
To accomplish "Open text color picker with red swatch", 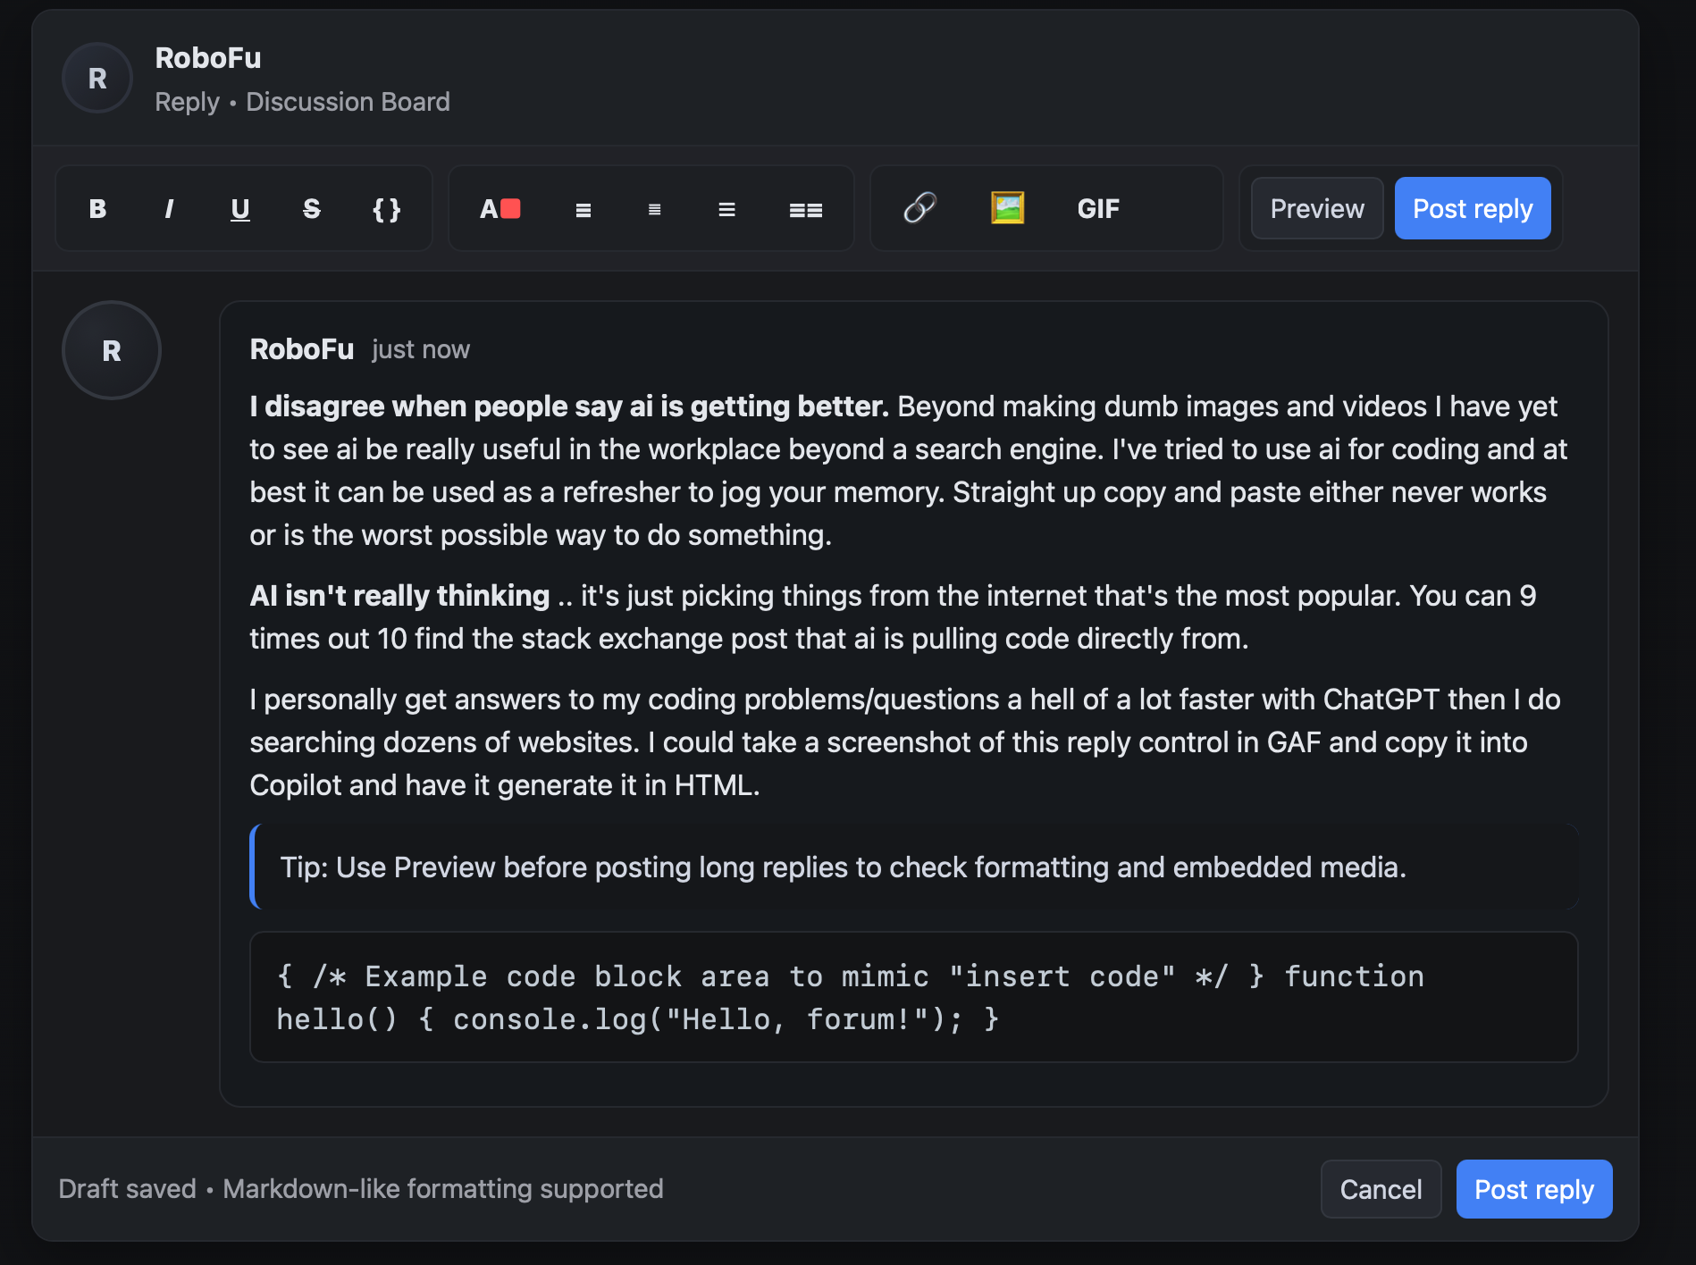I will 500,209.
